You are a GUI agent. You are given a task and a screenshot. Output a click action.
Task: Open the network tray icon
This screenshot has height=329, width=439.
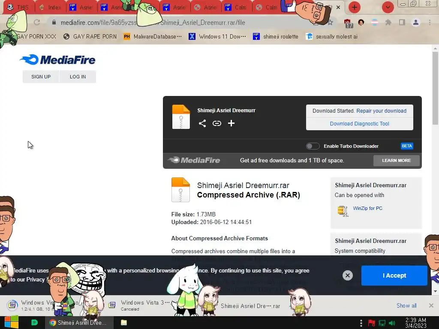click(x=382, y=323)
